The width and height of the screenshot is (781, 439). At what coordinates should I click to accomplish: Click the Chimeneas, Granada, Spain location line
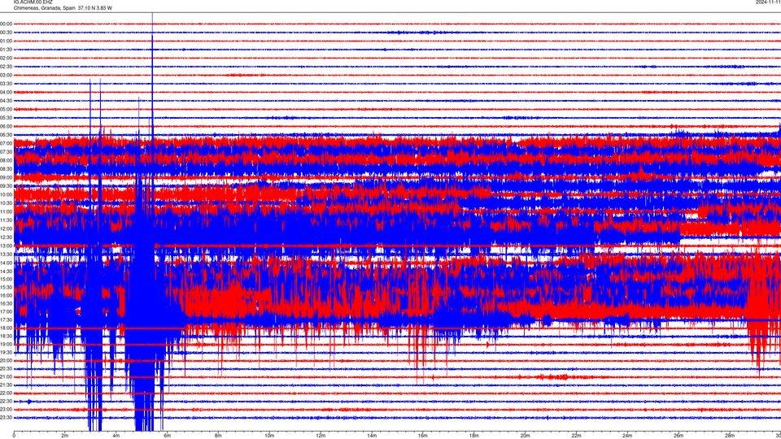63,8
